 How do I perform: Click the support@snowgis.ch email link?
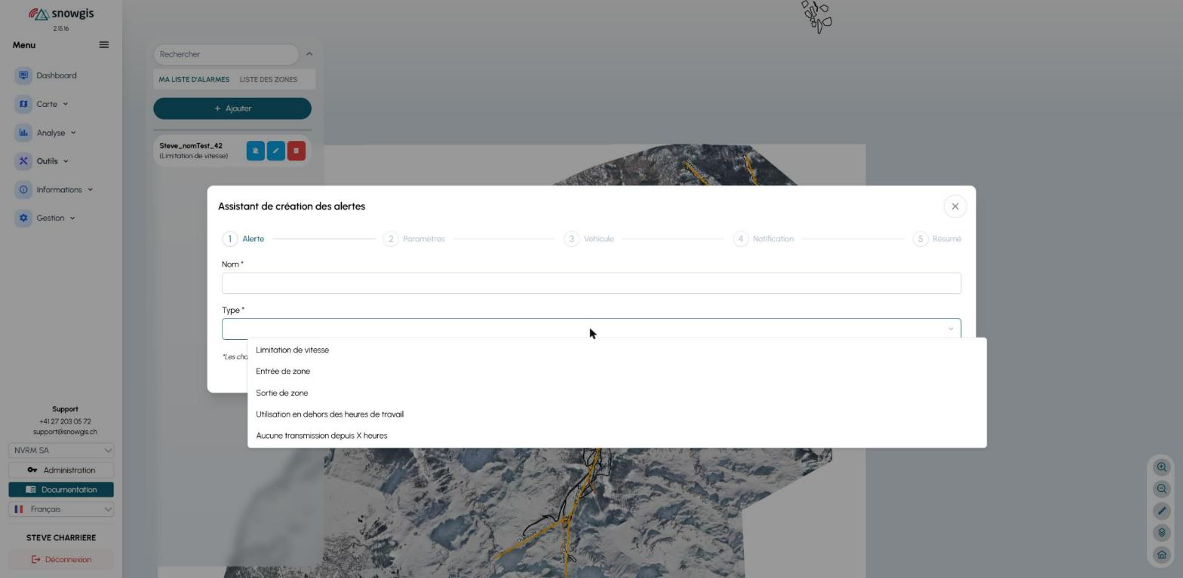click(x=65, y=432)
